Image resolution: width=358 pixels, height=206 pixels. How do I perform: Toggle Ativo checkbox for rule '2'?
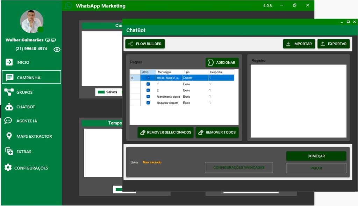(x=148, y=90)
